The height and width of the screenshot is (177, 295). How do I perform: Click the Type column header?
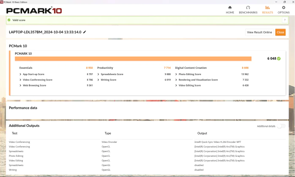pos(108,133)
